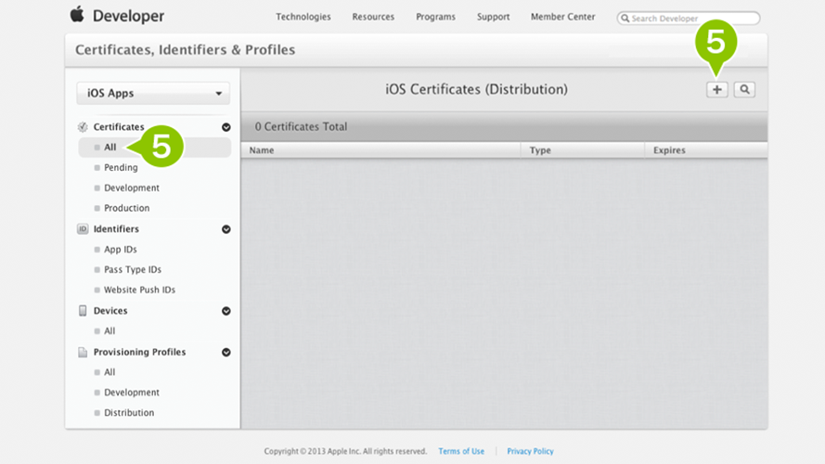Select Pending certificates

pos(121,167)
